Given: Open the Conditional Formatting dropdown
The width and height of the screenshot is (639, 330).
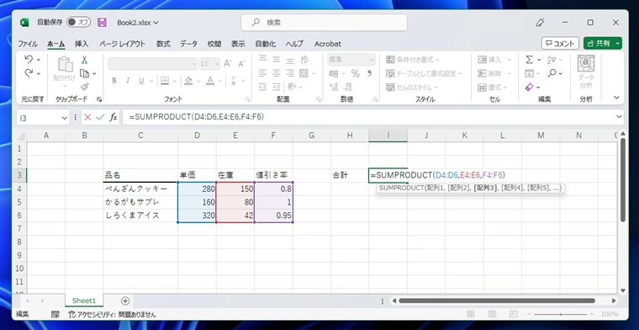Looking at the screenshot, I should click(413, 60).
